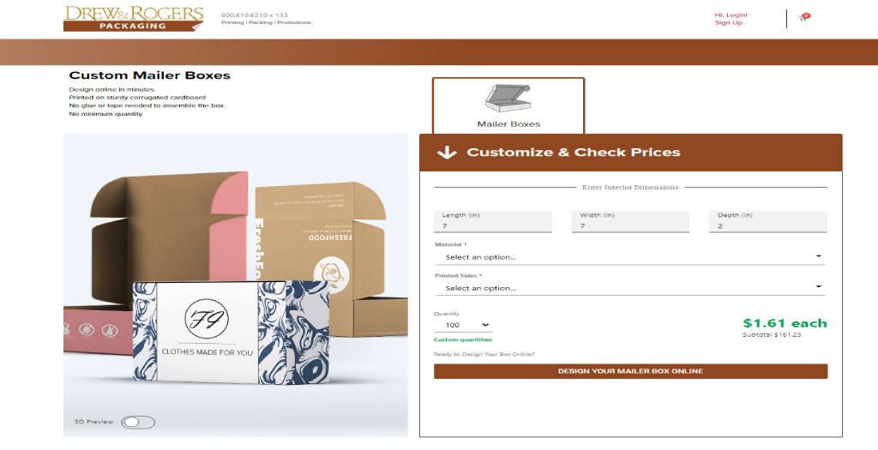Click the Hi, Login! link
The width and height of the screenshot is (878, 450).
[x=731, y=15]
